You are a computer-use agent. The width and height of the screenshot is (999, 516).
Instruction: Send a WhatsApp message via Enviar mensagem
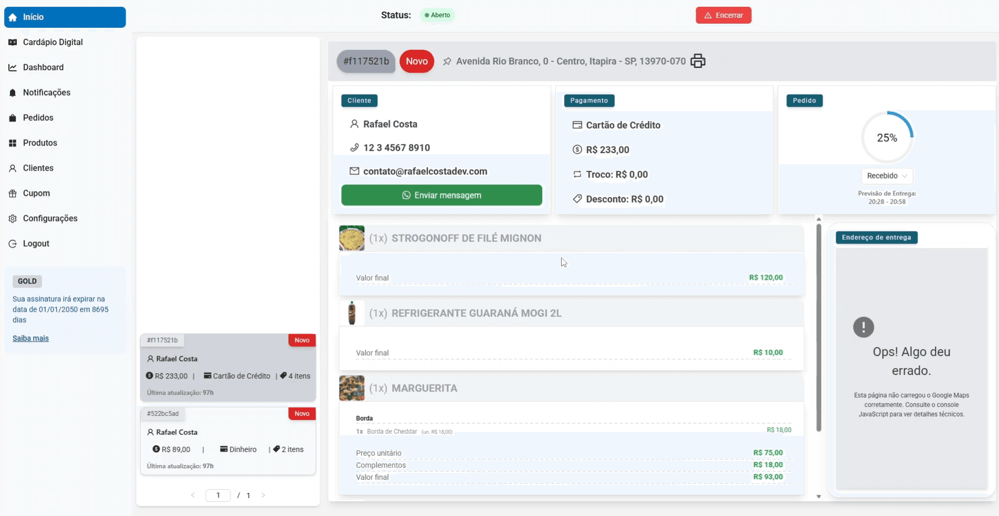point(441,195)
